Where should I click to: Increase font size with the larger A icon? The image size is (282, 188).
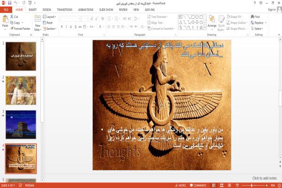[92, 18]
